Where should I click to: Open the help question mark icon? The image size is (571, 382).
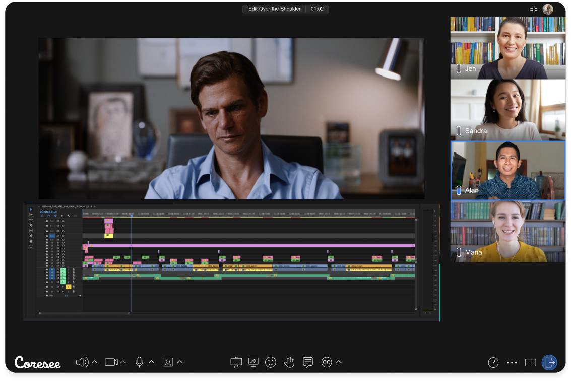pos(493,363)
